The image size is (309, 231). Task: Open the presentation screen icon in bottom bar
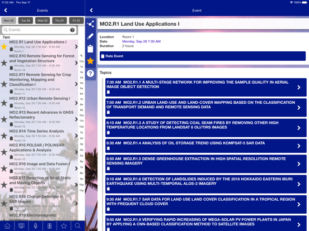[x=21, y=226]
